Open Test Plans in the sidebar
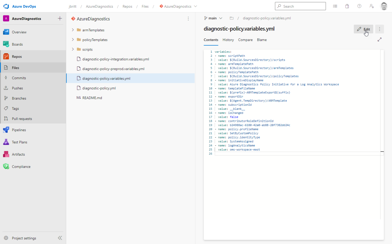 click(33, 142)
